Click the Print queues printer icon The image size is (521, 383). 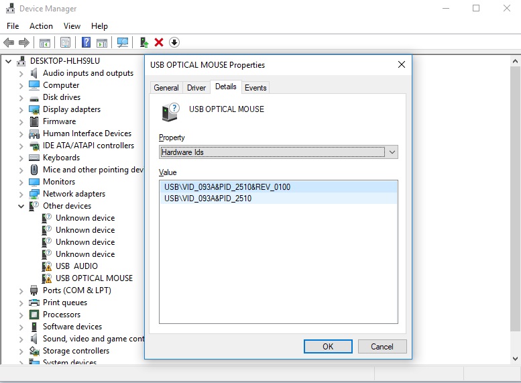pyautogui.click(x=34, y=303)
